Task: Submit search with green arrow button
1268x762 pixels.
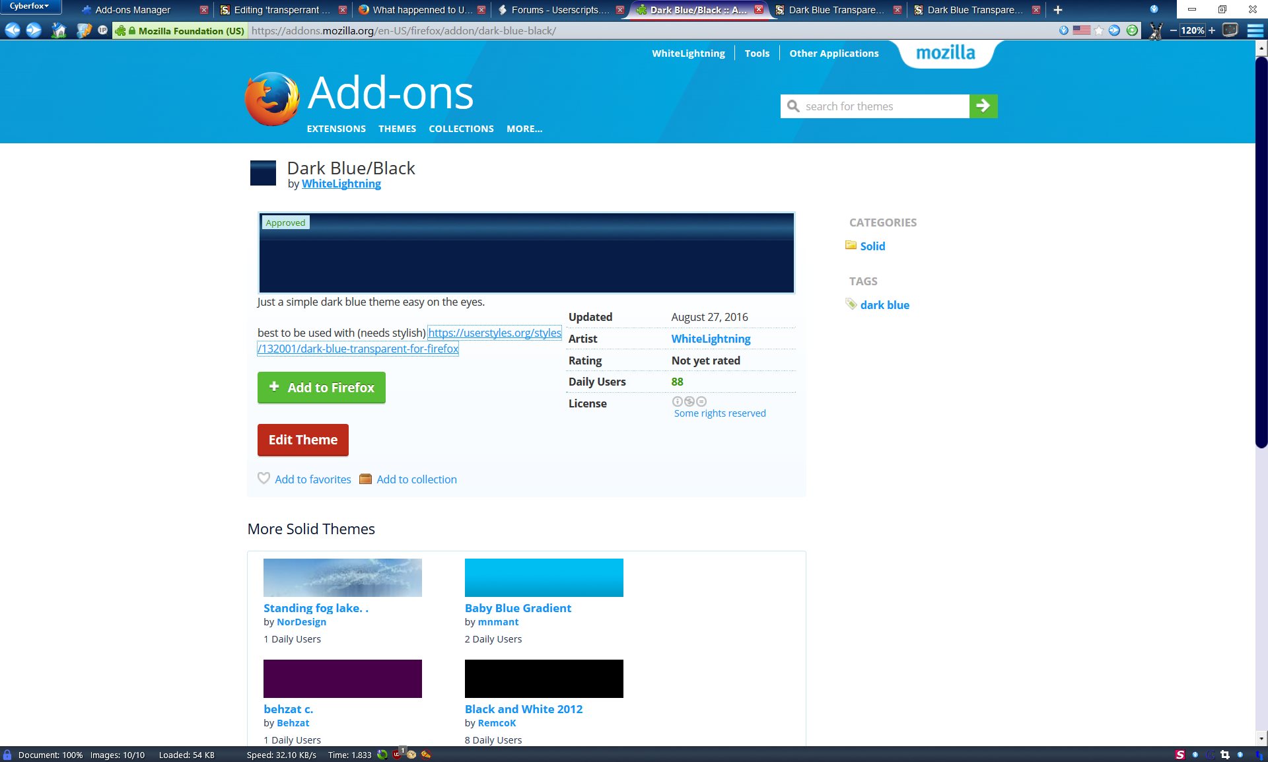Action: coord(983,106)
